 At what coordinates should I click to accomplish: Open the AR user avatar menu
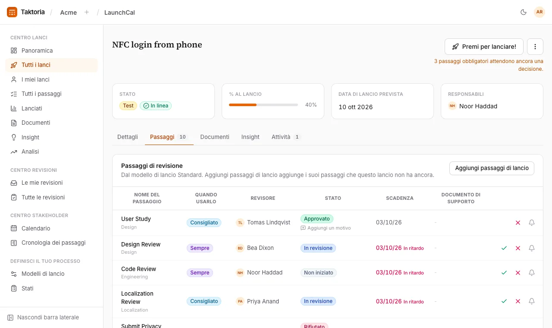(x=539, y=12)
